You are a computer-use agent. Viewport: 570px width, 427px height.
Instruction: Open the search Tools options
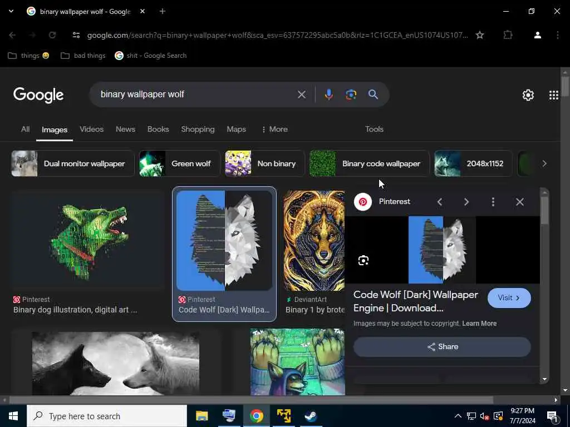[x=374, y=129]
